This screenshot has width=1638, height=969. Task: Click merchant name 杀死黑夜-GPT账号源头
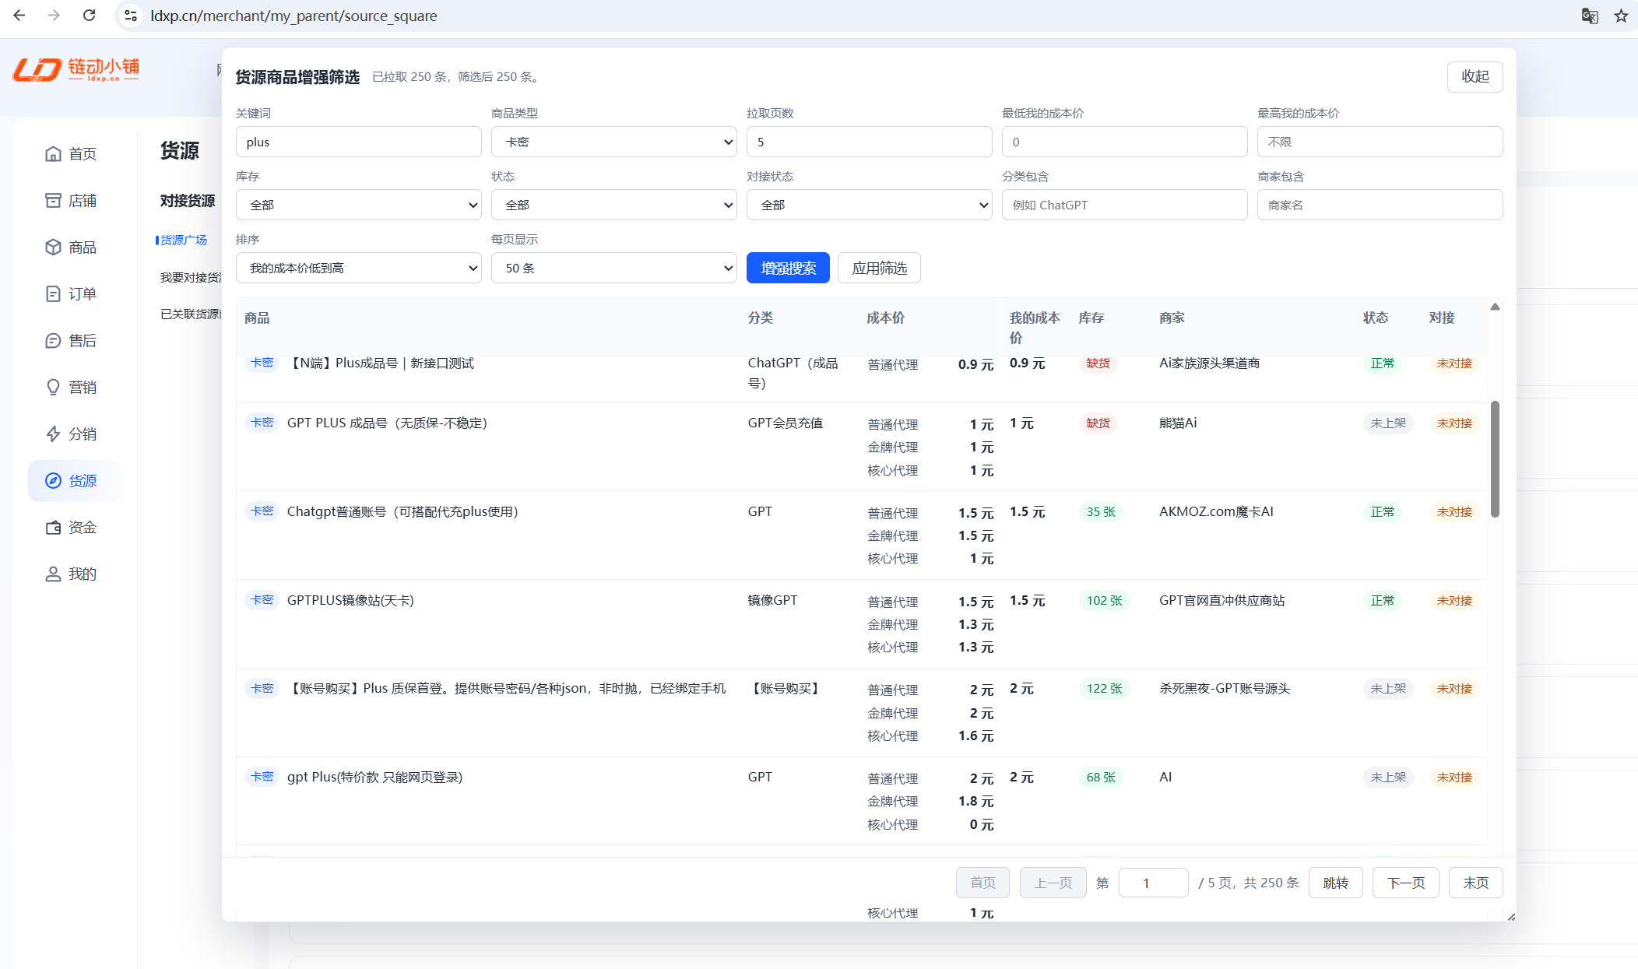pos(1225,688)
